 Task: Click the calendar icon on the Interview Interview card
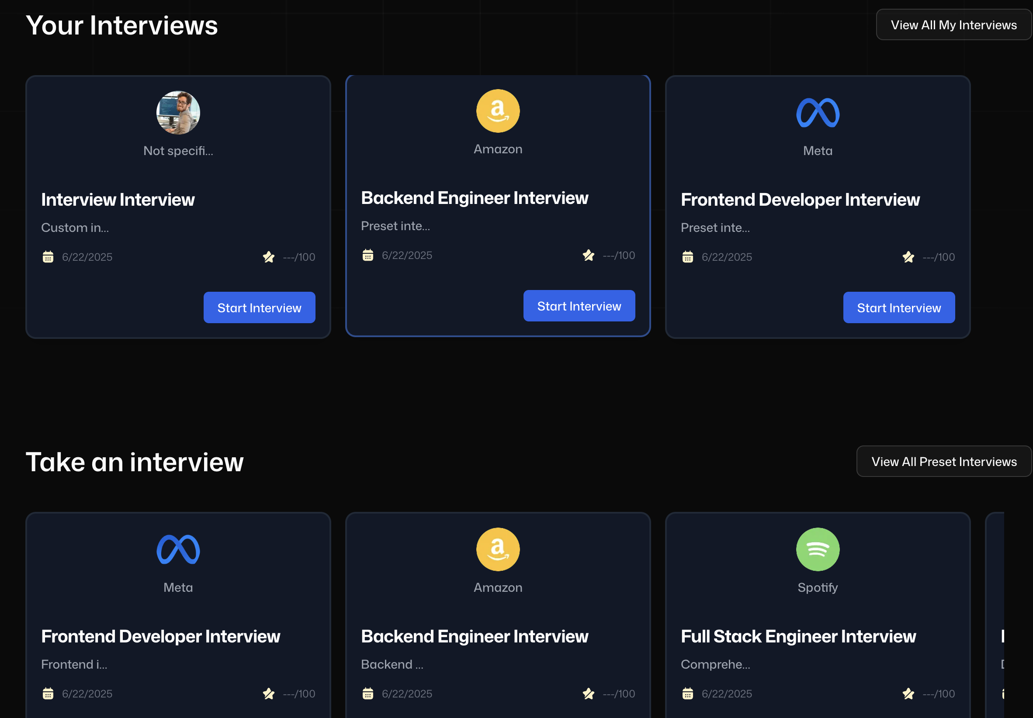[x=48, y=257]
